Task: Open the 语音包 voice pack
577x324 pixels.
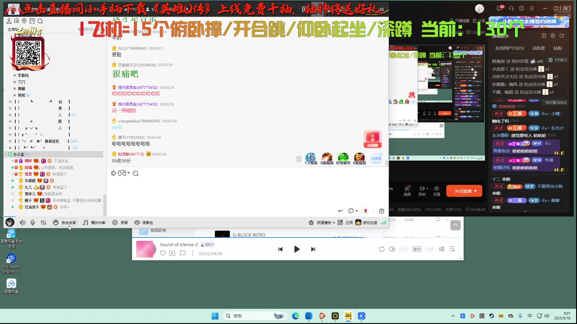Action: pyautogui.click(x=144, y=223)
